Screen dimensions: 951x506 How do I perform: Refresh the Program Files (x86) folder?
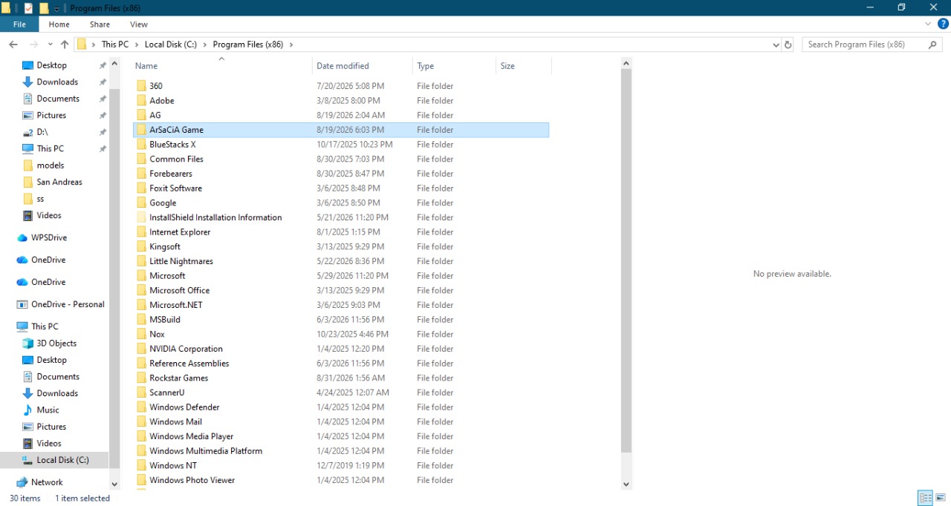pyautogui.click(x=788, y=45)
